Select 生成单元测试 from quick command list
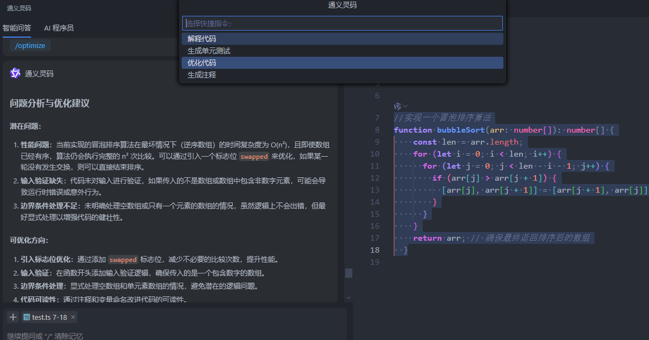 click(342, 51)
